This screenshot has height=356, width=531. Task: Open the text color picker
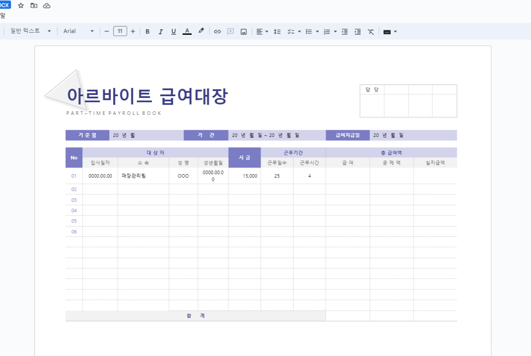click(187, 31)
